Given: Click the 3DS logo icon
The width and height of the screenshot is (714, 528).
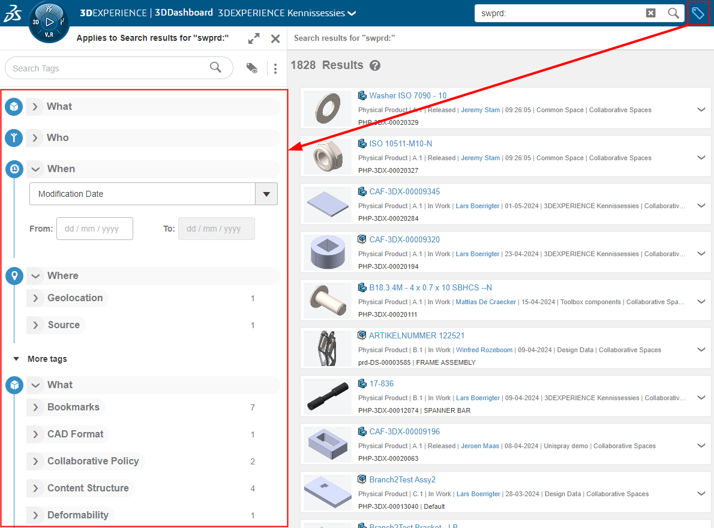Looking at the screenshot, I should pyautogui.click(x=12, y=13).
